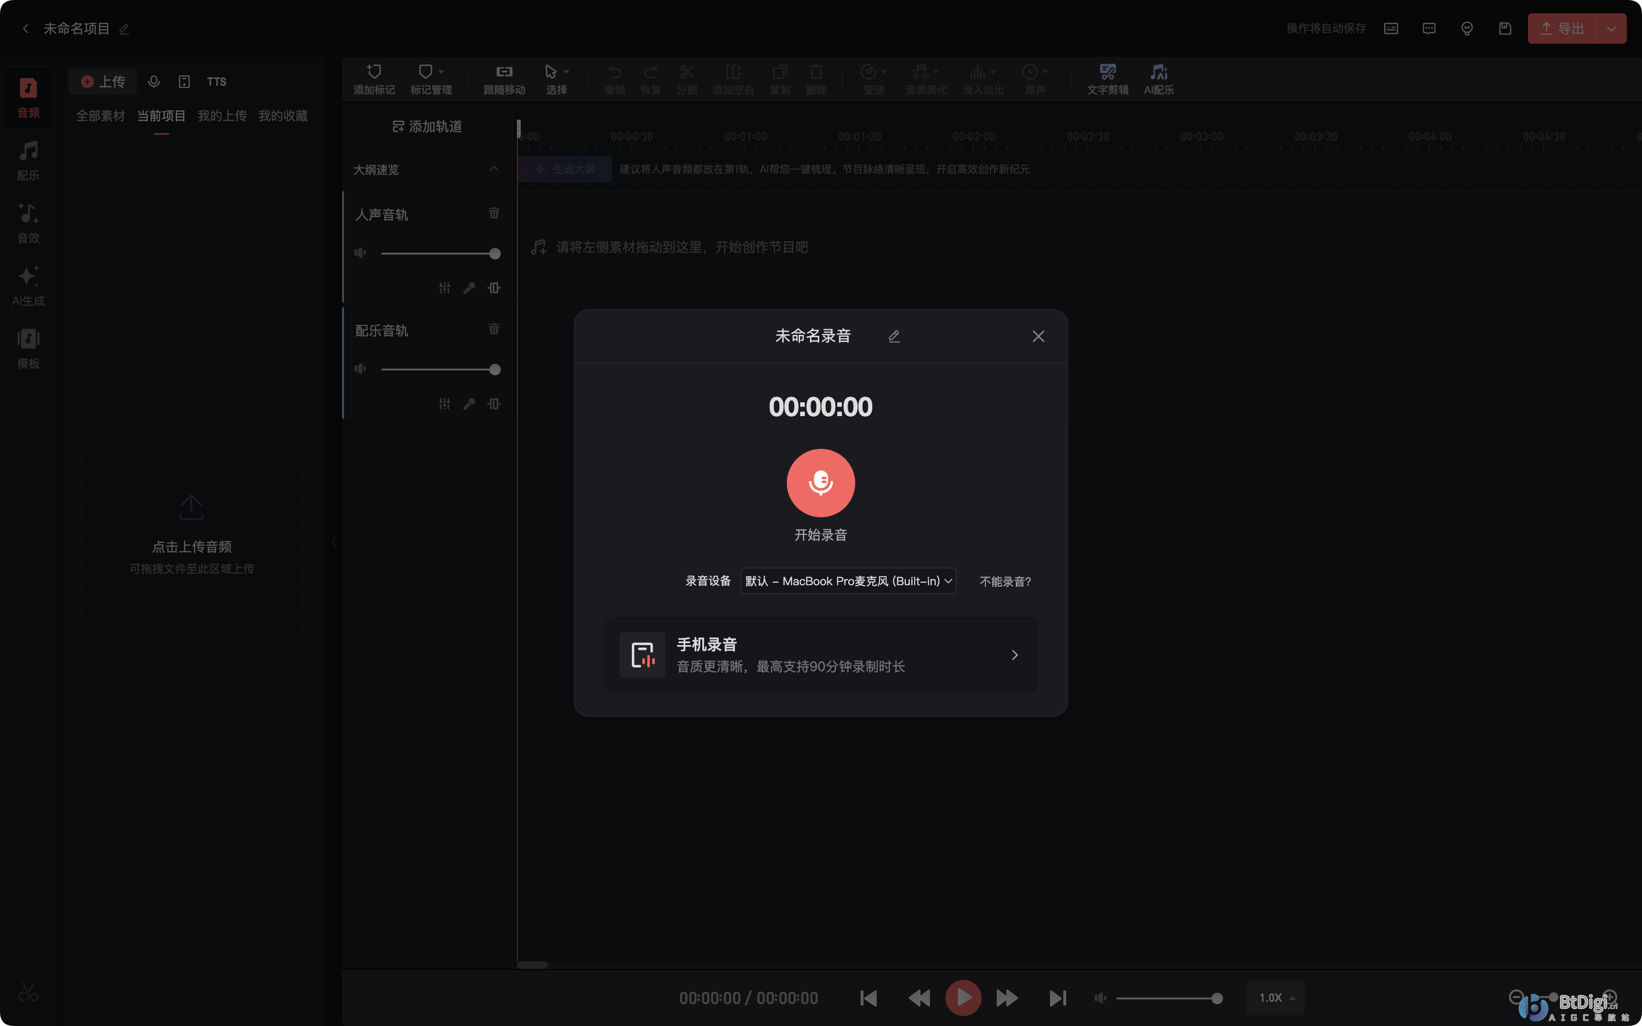Switch to the 我的上传 tab
The width and height of the screenshot is (1642, 1026).
click(222, 116)
